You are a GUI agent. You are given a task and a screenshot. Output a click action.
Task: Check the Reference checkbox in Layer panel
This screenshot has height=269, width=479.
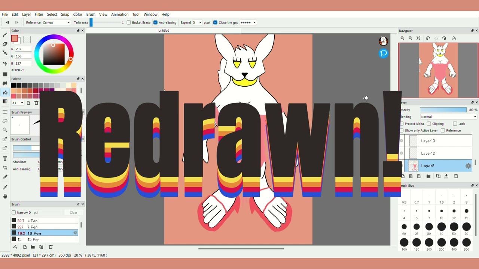pyautogui.click(x=443, y=130)
